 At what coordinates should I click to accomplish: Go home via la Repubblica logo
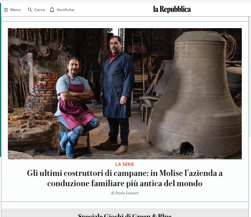click(172, 9)
